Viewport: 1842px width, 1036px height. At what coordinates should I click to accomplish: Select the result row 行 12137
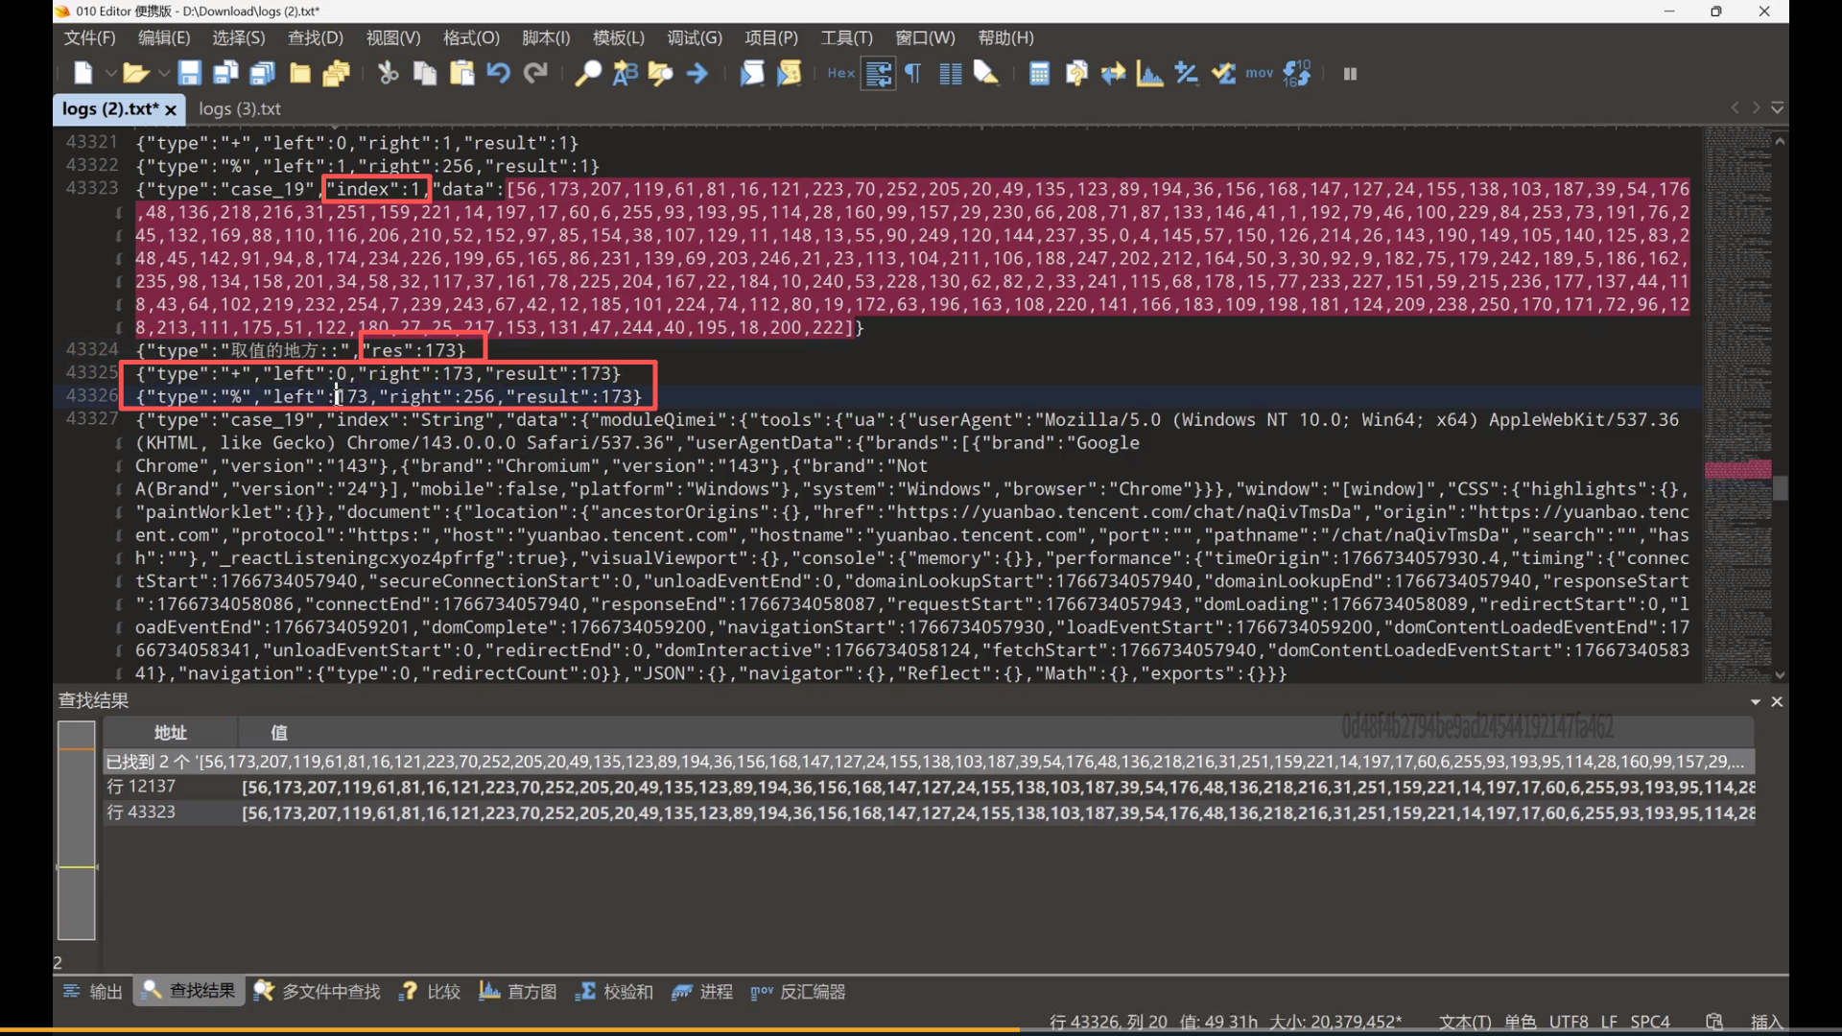click(x=929, y=787)
